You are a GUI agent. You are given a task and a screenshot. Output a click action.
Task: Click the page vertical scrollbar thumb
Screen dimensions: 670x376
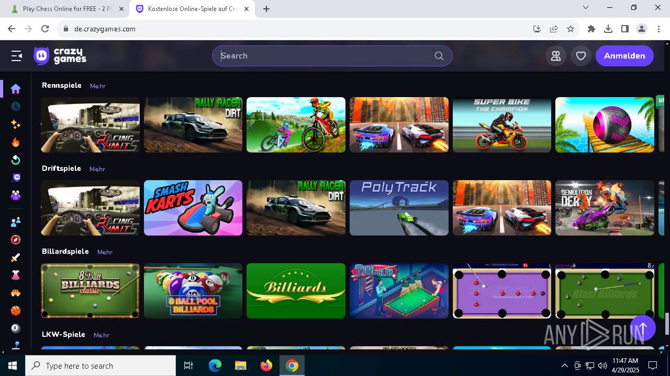667,323
